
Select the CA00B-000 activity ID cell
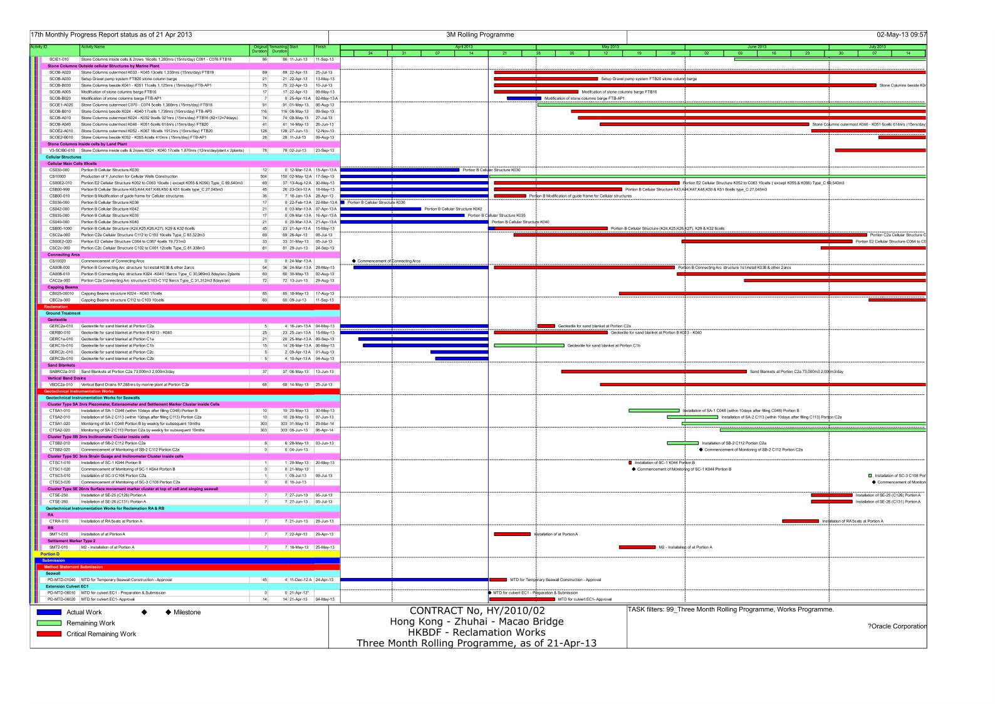(60, 268)
